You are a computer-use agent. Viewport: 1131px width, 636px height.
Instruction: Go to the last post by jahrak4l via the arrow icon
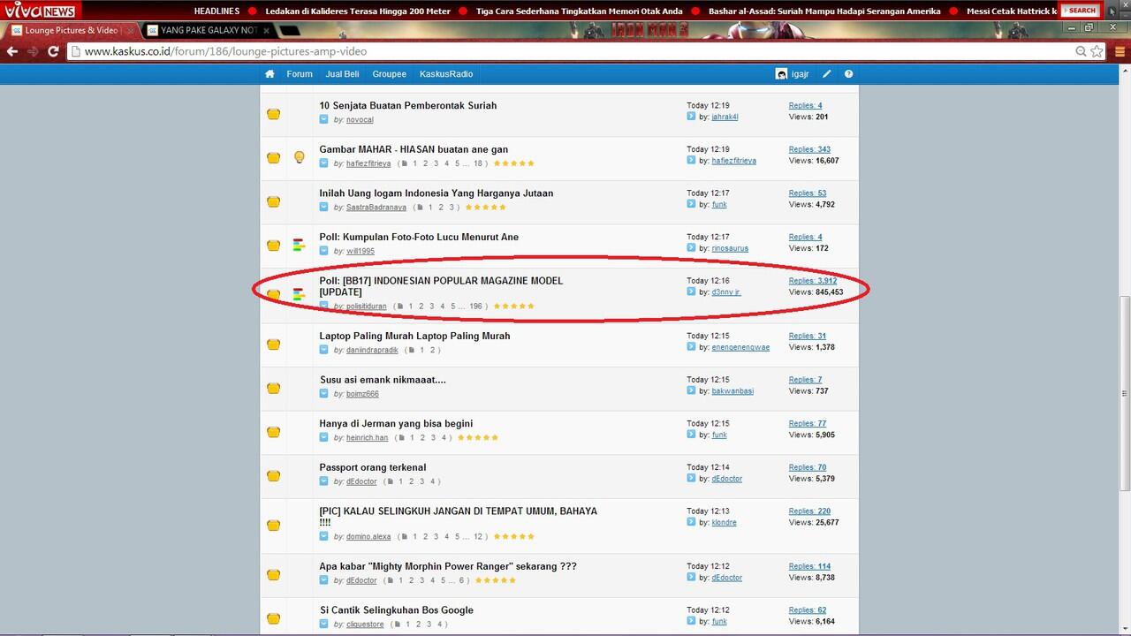691,117
